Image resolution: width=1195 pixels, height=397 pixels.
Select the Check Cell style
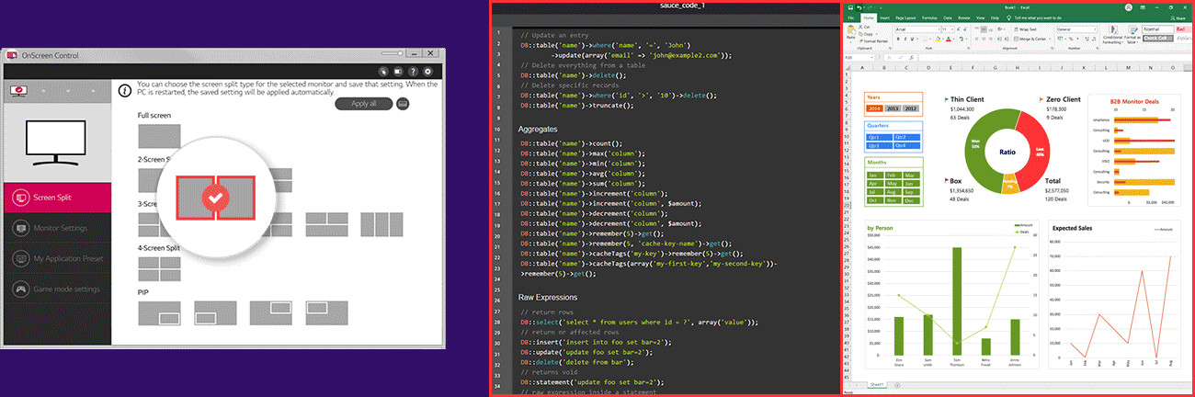point(1158,39)
